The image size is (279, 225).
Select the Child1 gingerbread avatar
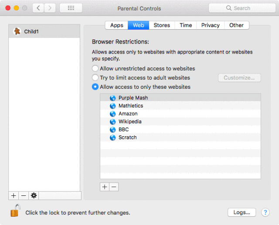[x=17, y=31]
